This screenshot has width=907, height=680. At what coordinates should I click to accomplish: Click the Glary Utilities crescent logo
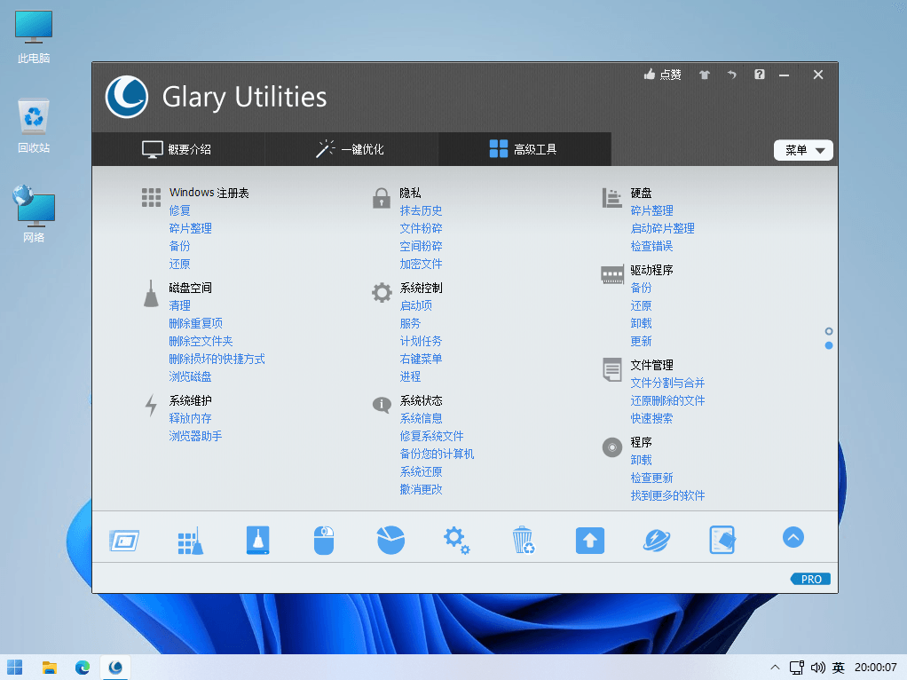(x=127, y=97)
